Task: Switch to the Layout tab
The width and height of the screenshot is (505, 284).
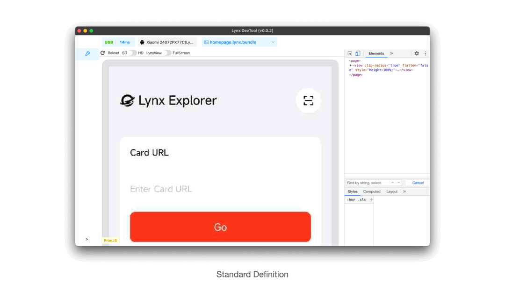Action: click(392, 192)
